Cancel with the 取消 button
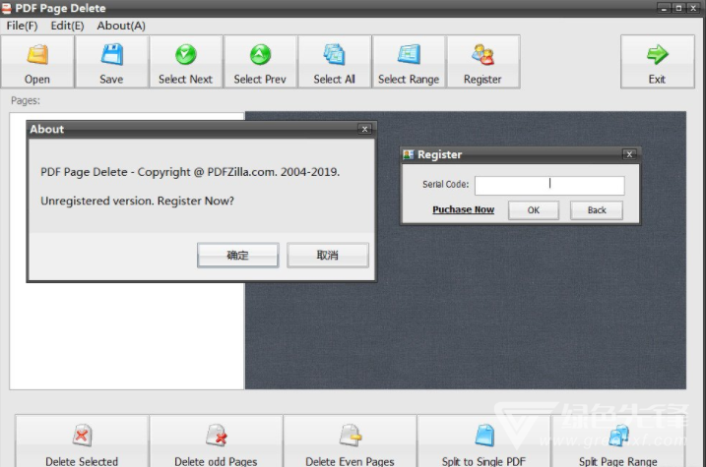The width and height of the screenshot is (706, 467). coord(328,256)
